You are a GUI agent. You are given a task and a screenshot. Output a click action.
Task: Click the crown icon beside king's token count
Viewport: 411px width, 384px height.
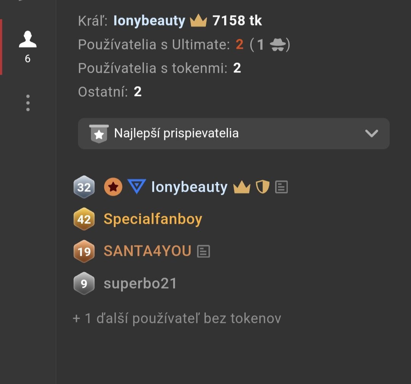click(198, 21)
